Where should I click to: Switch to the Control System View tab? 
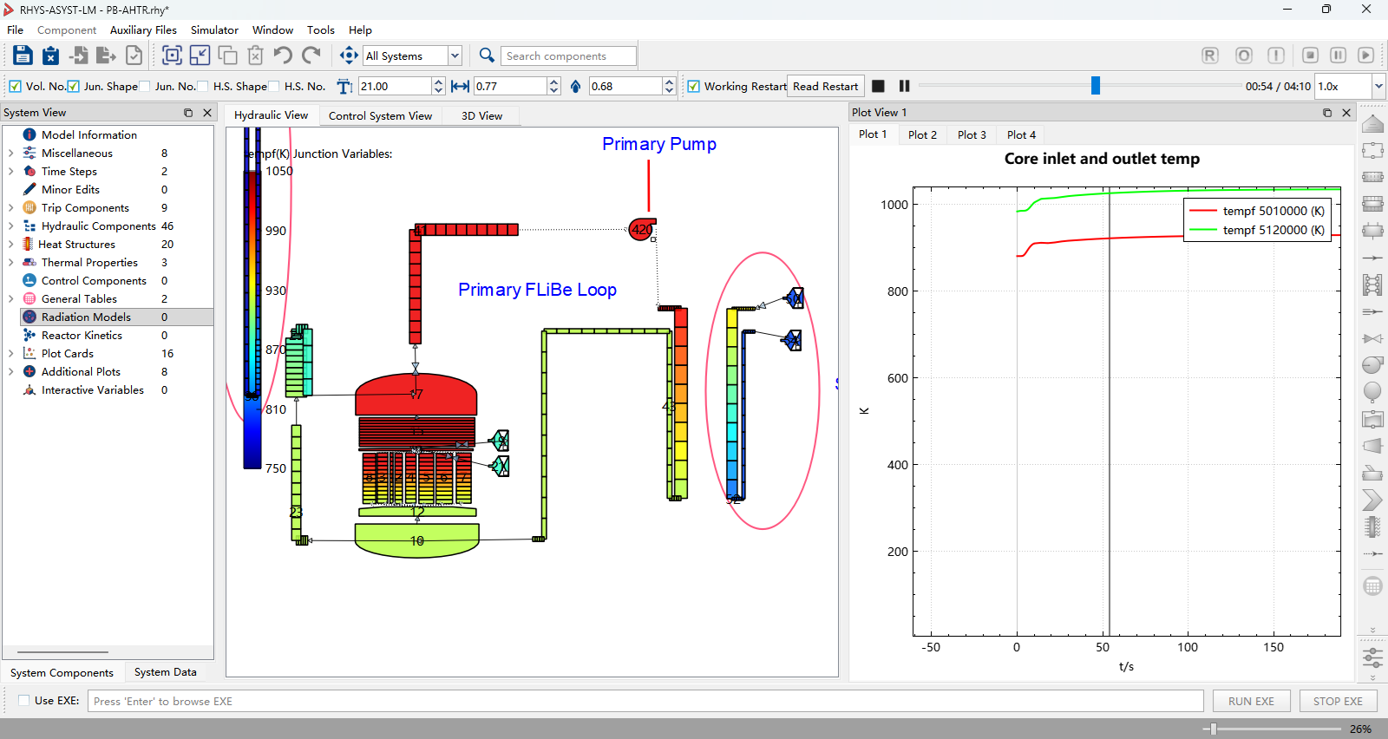(380, 115)
